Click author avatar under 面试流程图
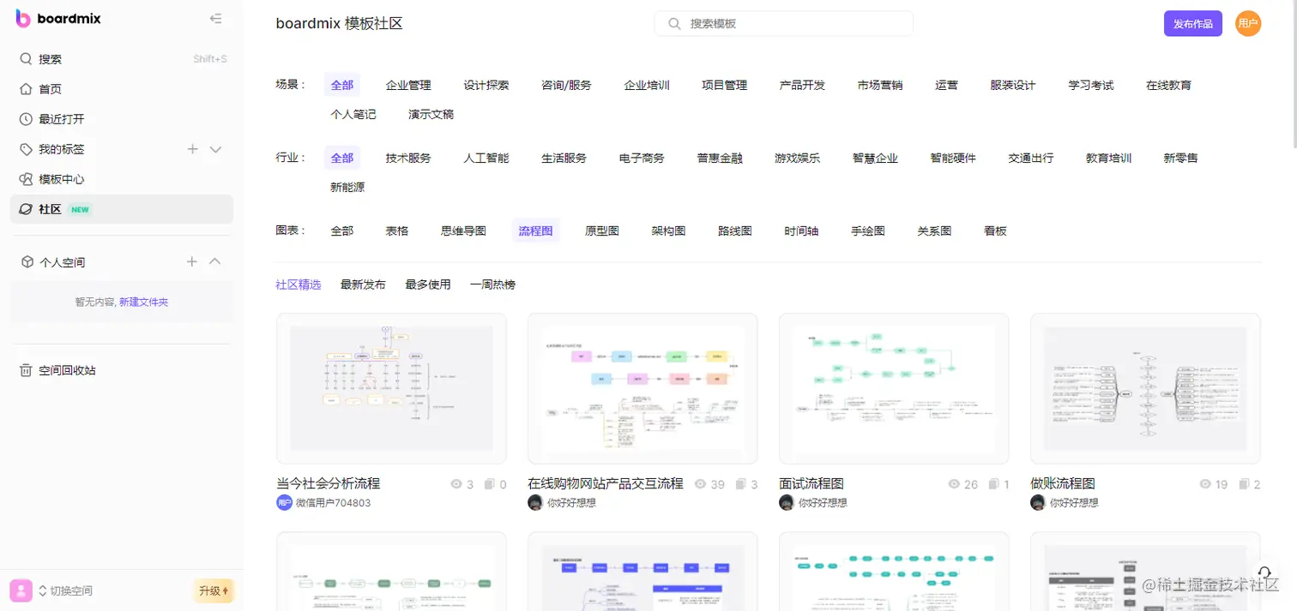Screen dimensions: 1297x611 pos(787,503)
